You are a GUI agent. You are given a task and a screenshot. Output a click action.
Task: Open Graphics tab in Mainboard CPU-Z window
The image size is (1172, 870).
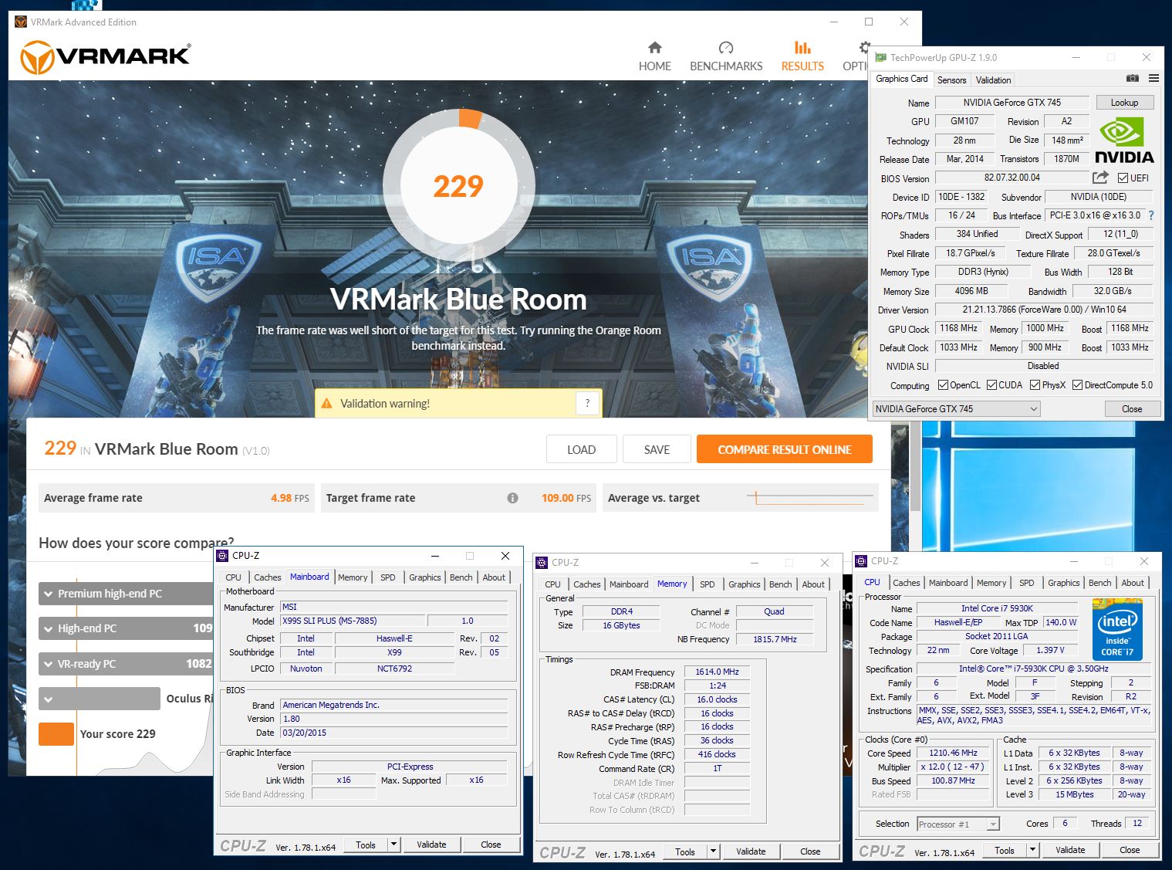point(425,577)
